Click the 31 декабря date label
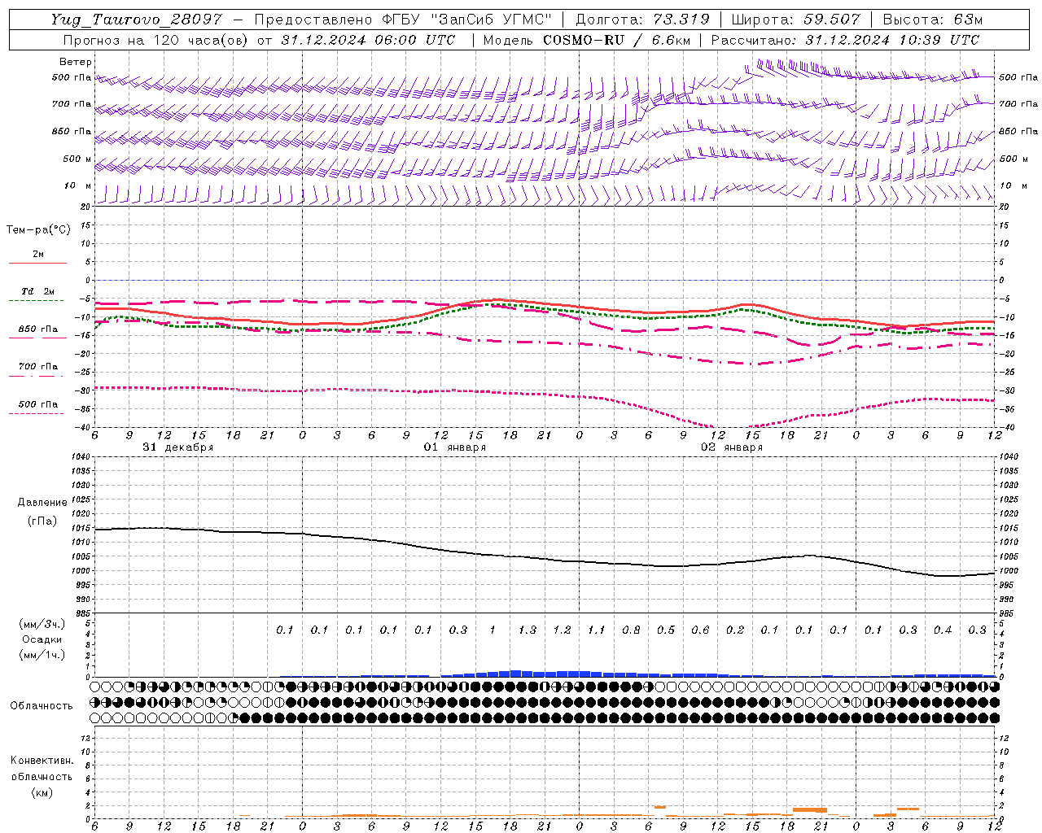The width and height of the screenshot is (1042, 833). [178, 447]
